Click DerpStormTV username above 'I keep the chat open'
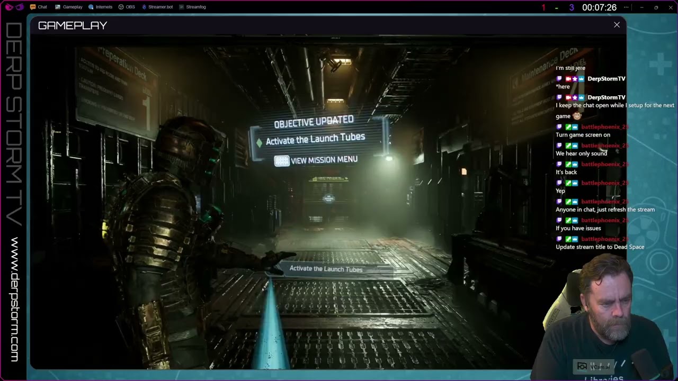This screenshot has width=678, height=381. [606, 97]
